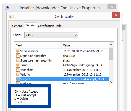Click the value sha1RSA

(69, 56)
